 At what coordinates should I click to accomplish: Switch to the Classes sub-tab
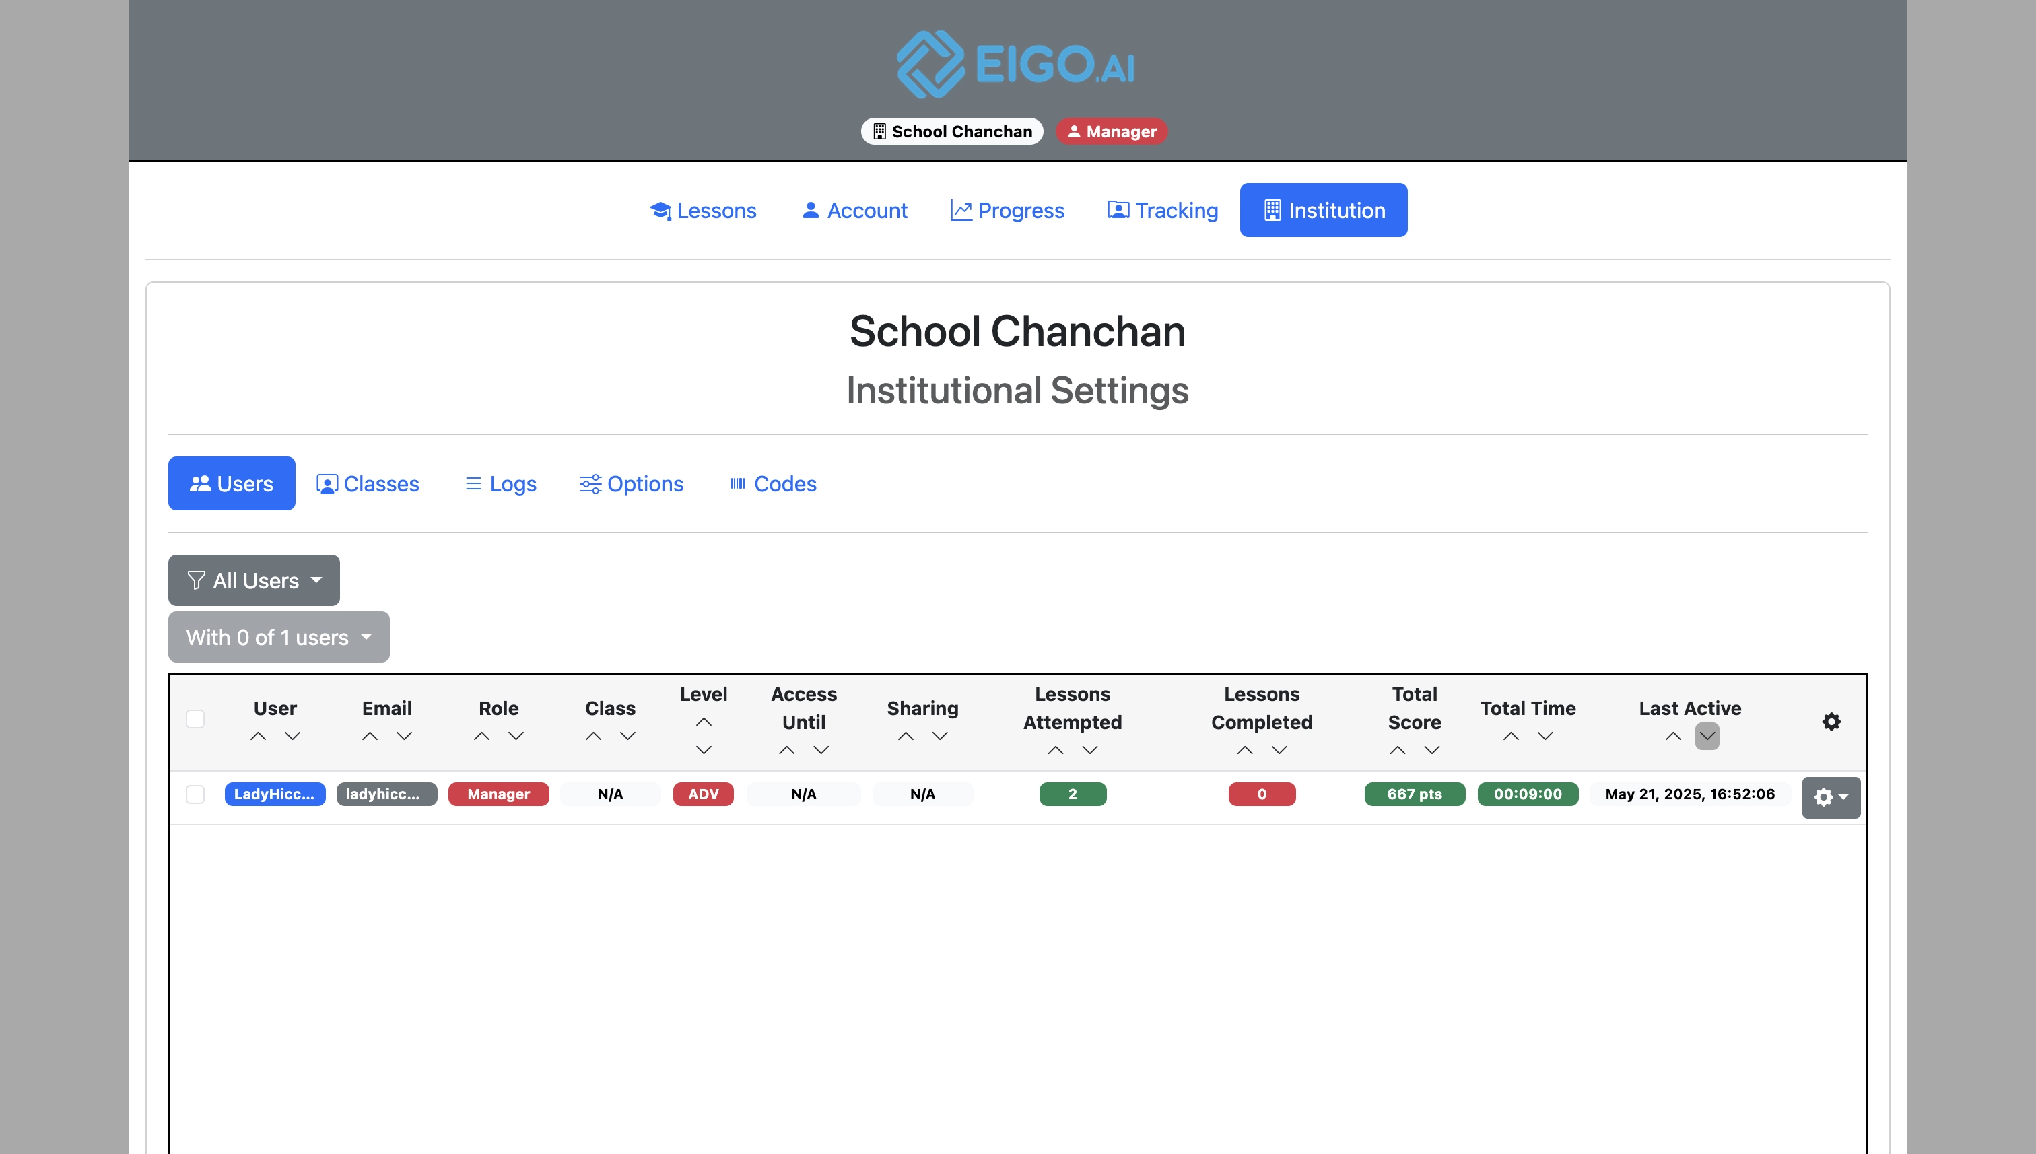(x=367, y=483)
